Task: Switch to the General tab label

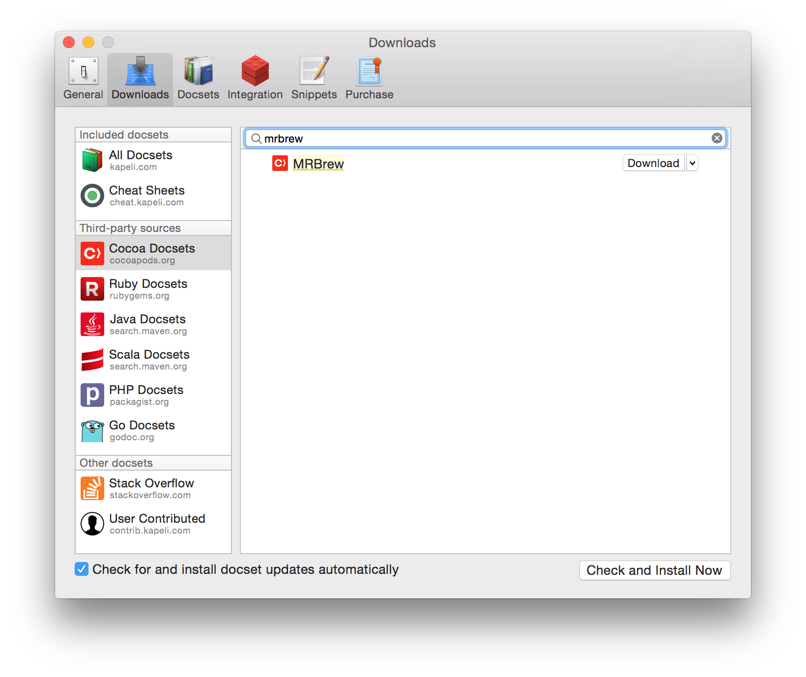Action: 83,94
